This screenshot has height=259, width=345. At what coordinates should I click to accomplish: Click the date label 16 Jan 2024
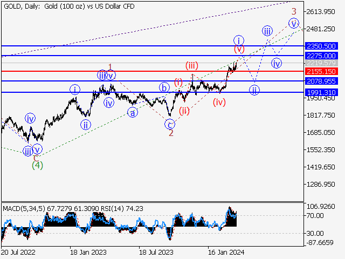coord(226,252)
